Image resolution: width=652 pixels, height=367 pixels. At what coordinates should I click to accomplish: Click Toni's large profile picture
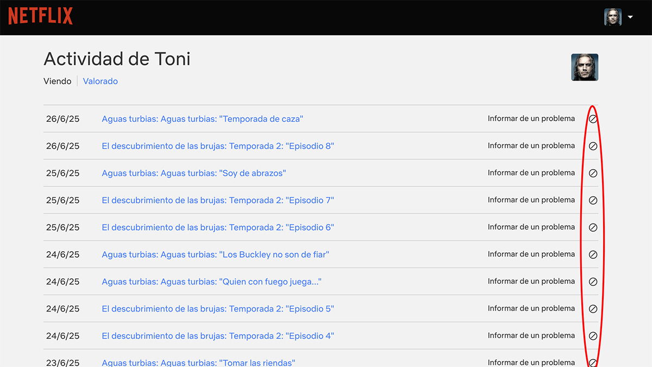pos(585,67)
